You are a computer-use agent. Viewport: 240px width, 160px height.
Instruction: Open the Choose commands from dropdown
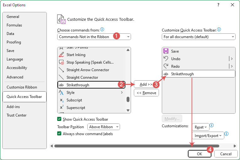94,37
